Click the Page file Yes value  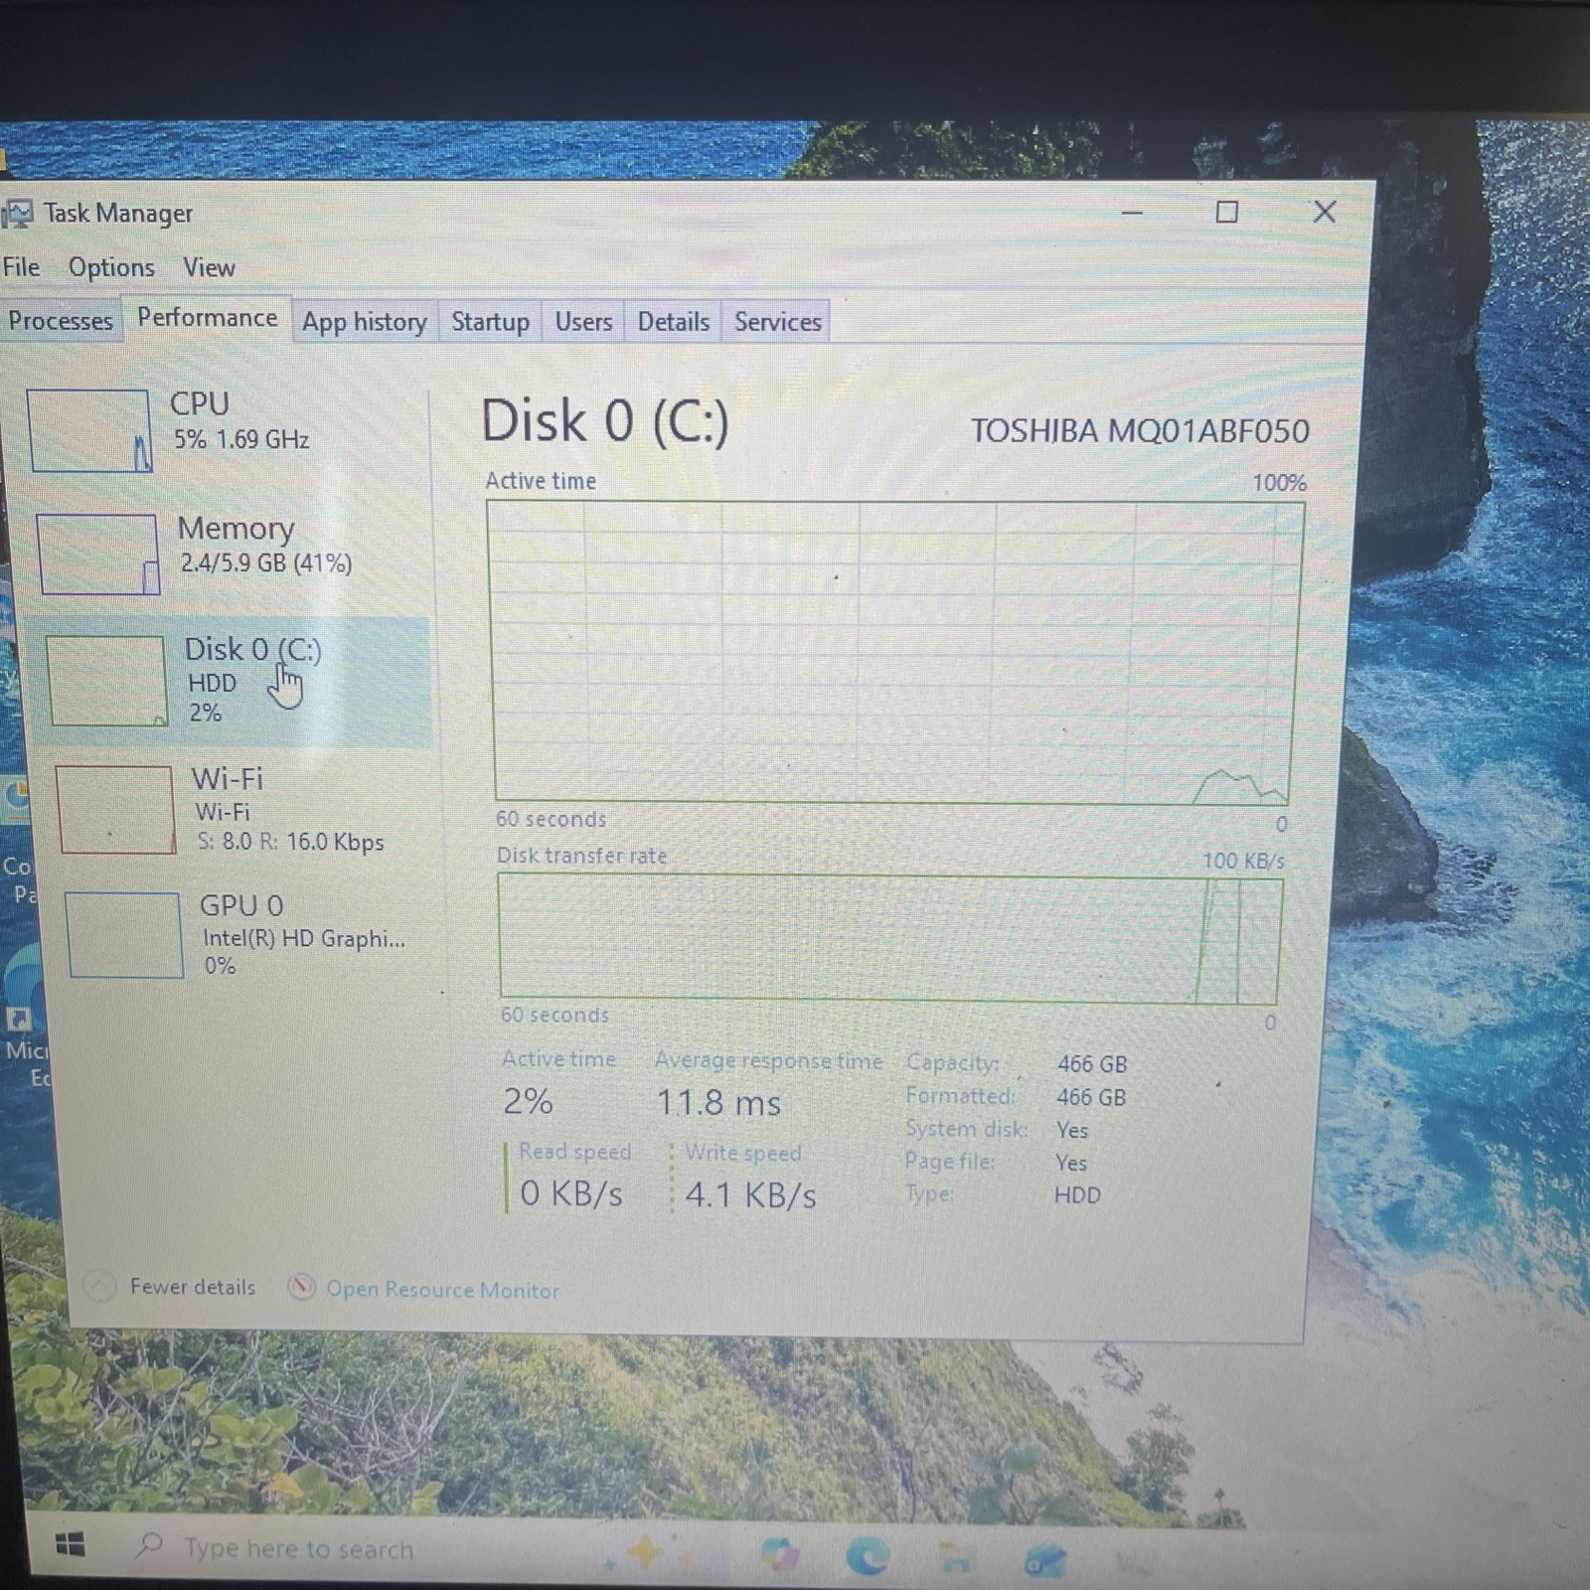coord(1071,1163)
